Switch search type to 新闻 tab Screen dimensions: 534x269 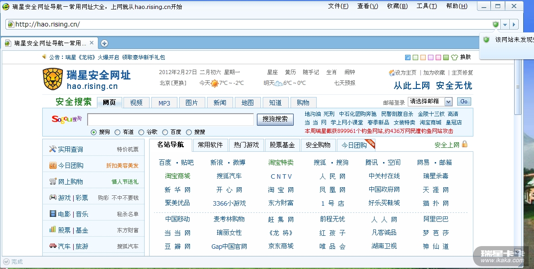pos(220,102)
